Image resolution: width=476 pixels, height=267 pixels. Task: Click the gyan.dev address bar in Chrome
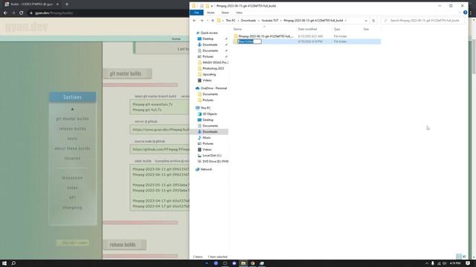[x=108, y=13]
